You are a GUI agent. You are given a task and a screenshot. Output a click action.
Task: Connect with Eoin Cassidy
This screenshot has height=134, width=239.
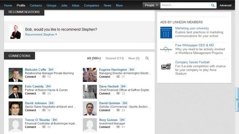click(x=31, y=93)
